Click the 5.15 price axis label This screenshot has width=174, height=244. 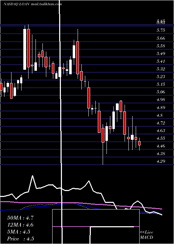click(x=161, y=84)
